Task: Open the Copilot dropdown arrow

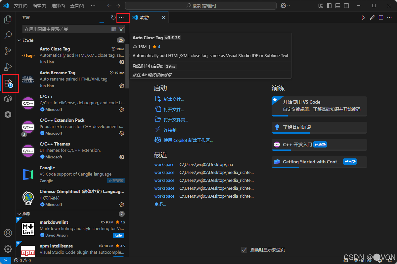Action: (x=289, y=6)
